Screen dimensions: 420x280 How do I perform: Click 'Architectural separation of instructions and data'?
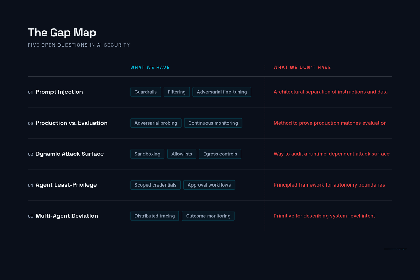coord(331,92)
